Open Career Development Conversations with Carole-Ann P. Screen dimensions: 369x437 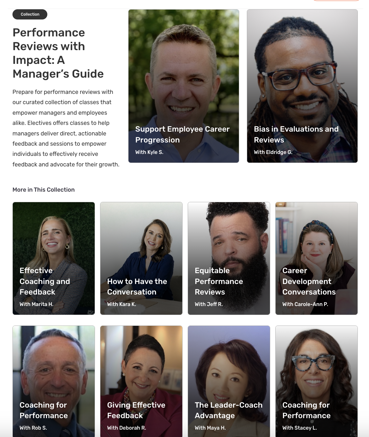click(x=317, y=258)
